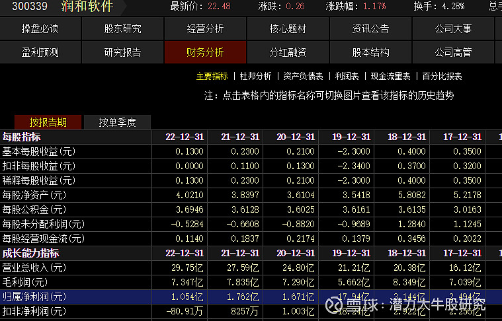Click the -80.91万 cell
This screenshot has height=321, width=502.
tap(185, 311)
